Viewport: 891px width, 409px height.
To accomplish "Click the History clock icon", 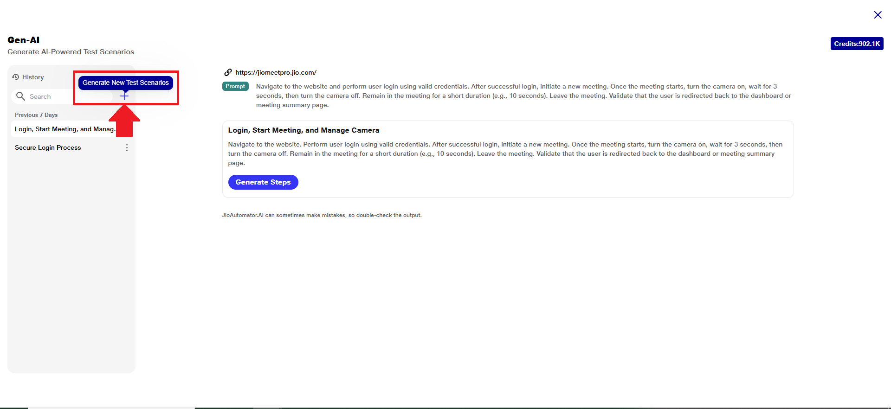I will click(x=16, y=77).
